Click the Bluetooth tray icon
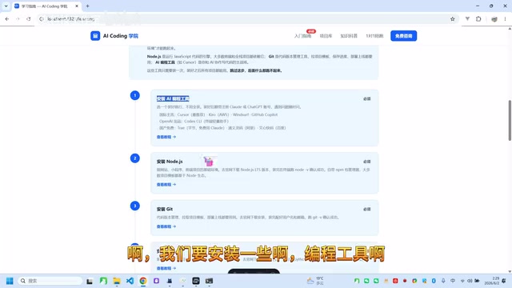 tap(434, 281)
